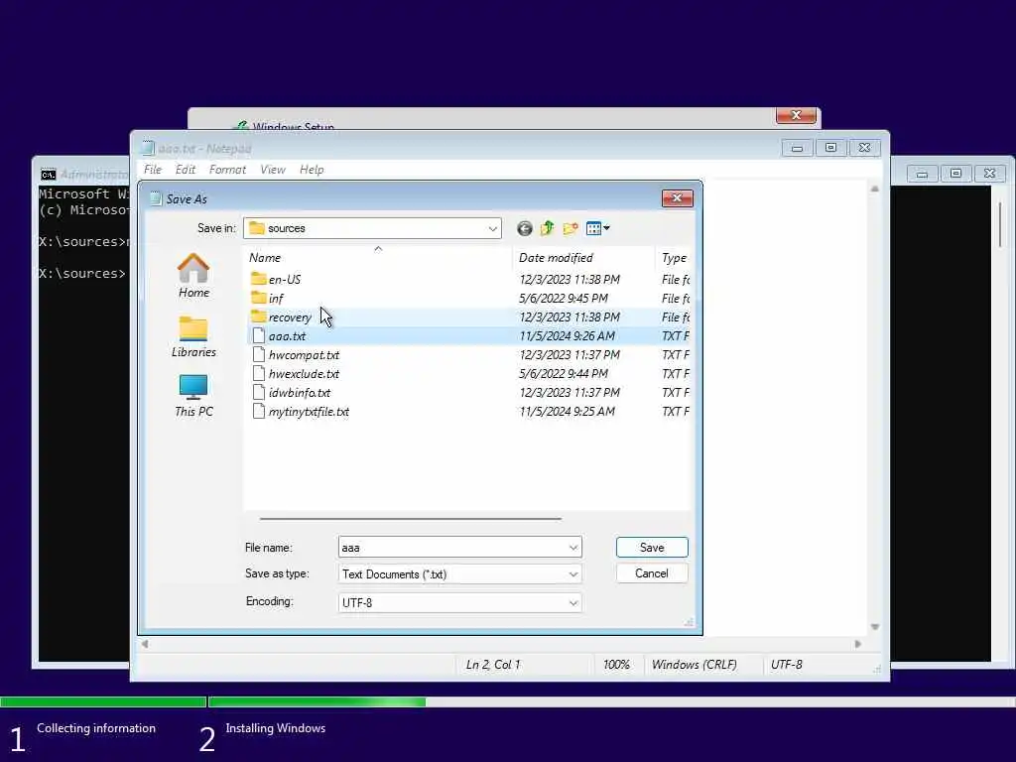Click the mytinytxtfile.txt date 11/5/2024 9:25 AM

568,411
